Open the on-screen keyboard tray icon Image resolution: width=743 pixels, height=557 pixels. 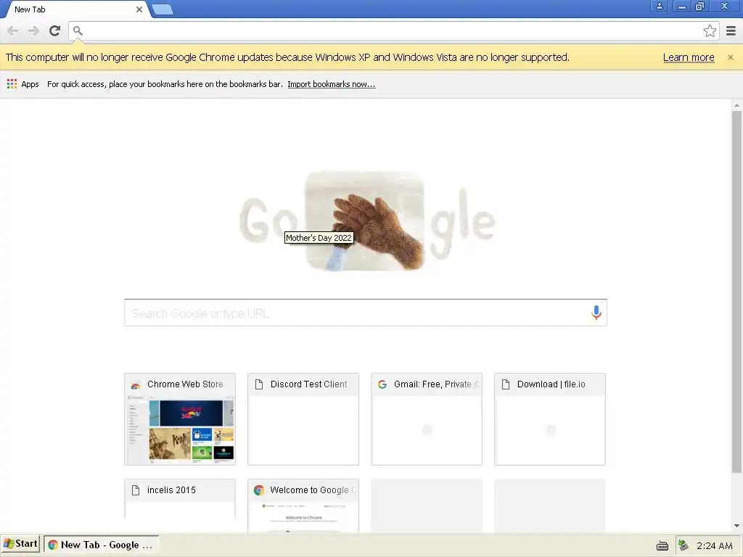tap(662, 545)
